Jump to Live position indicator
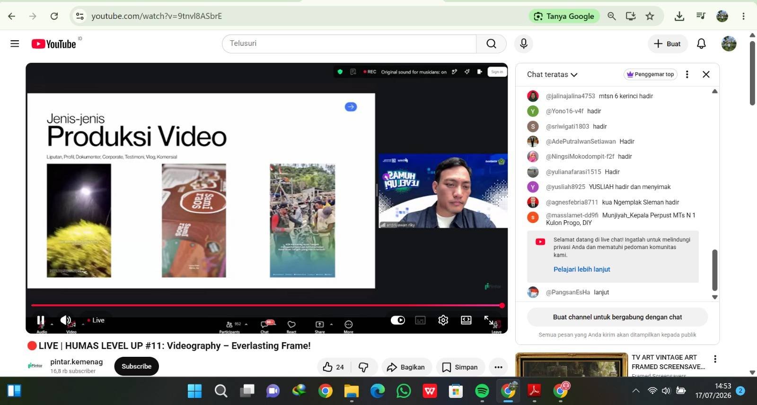Viewport: 757px width, 405px height. pyautogui.click(x=96, y=320)
